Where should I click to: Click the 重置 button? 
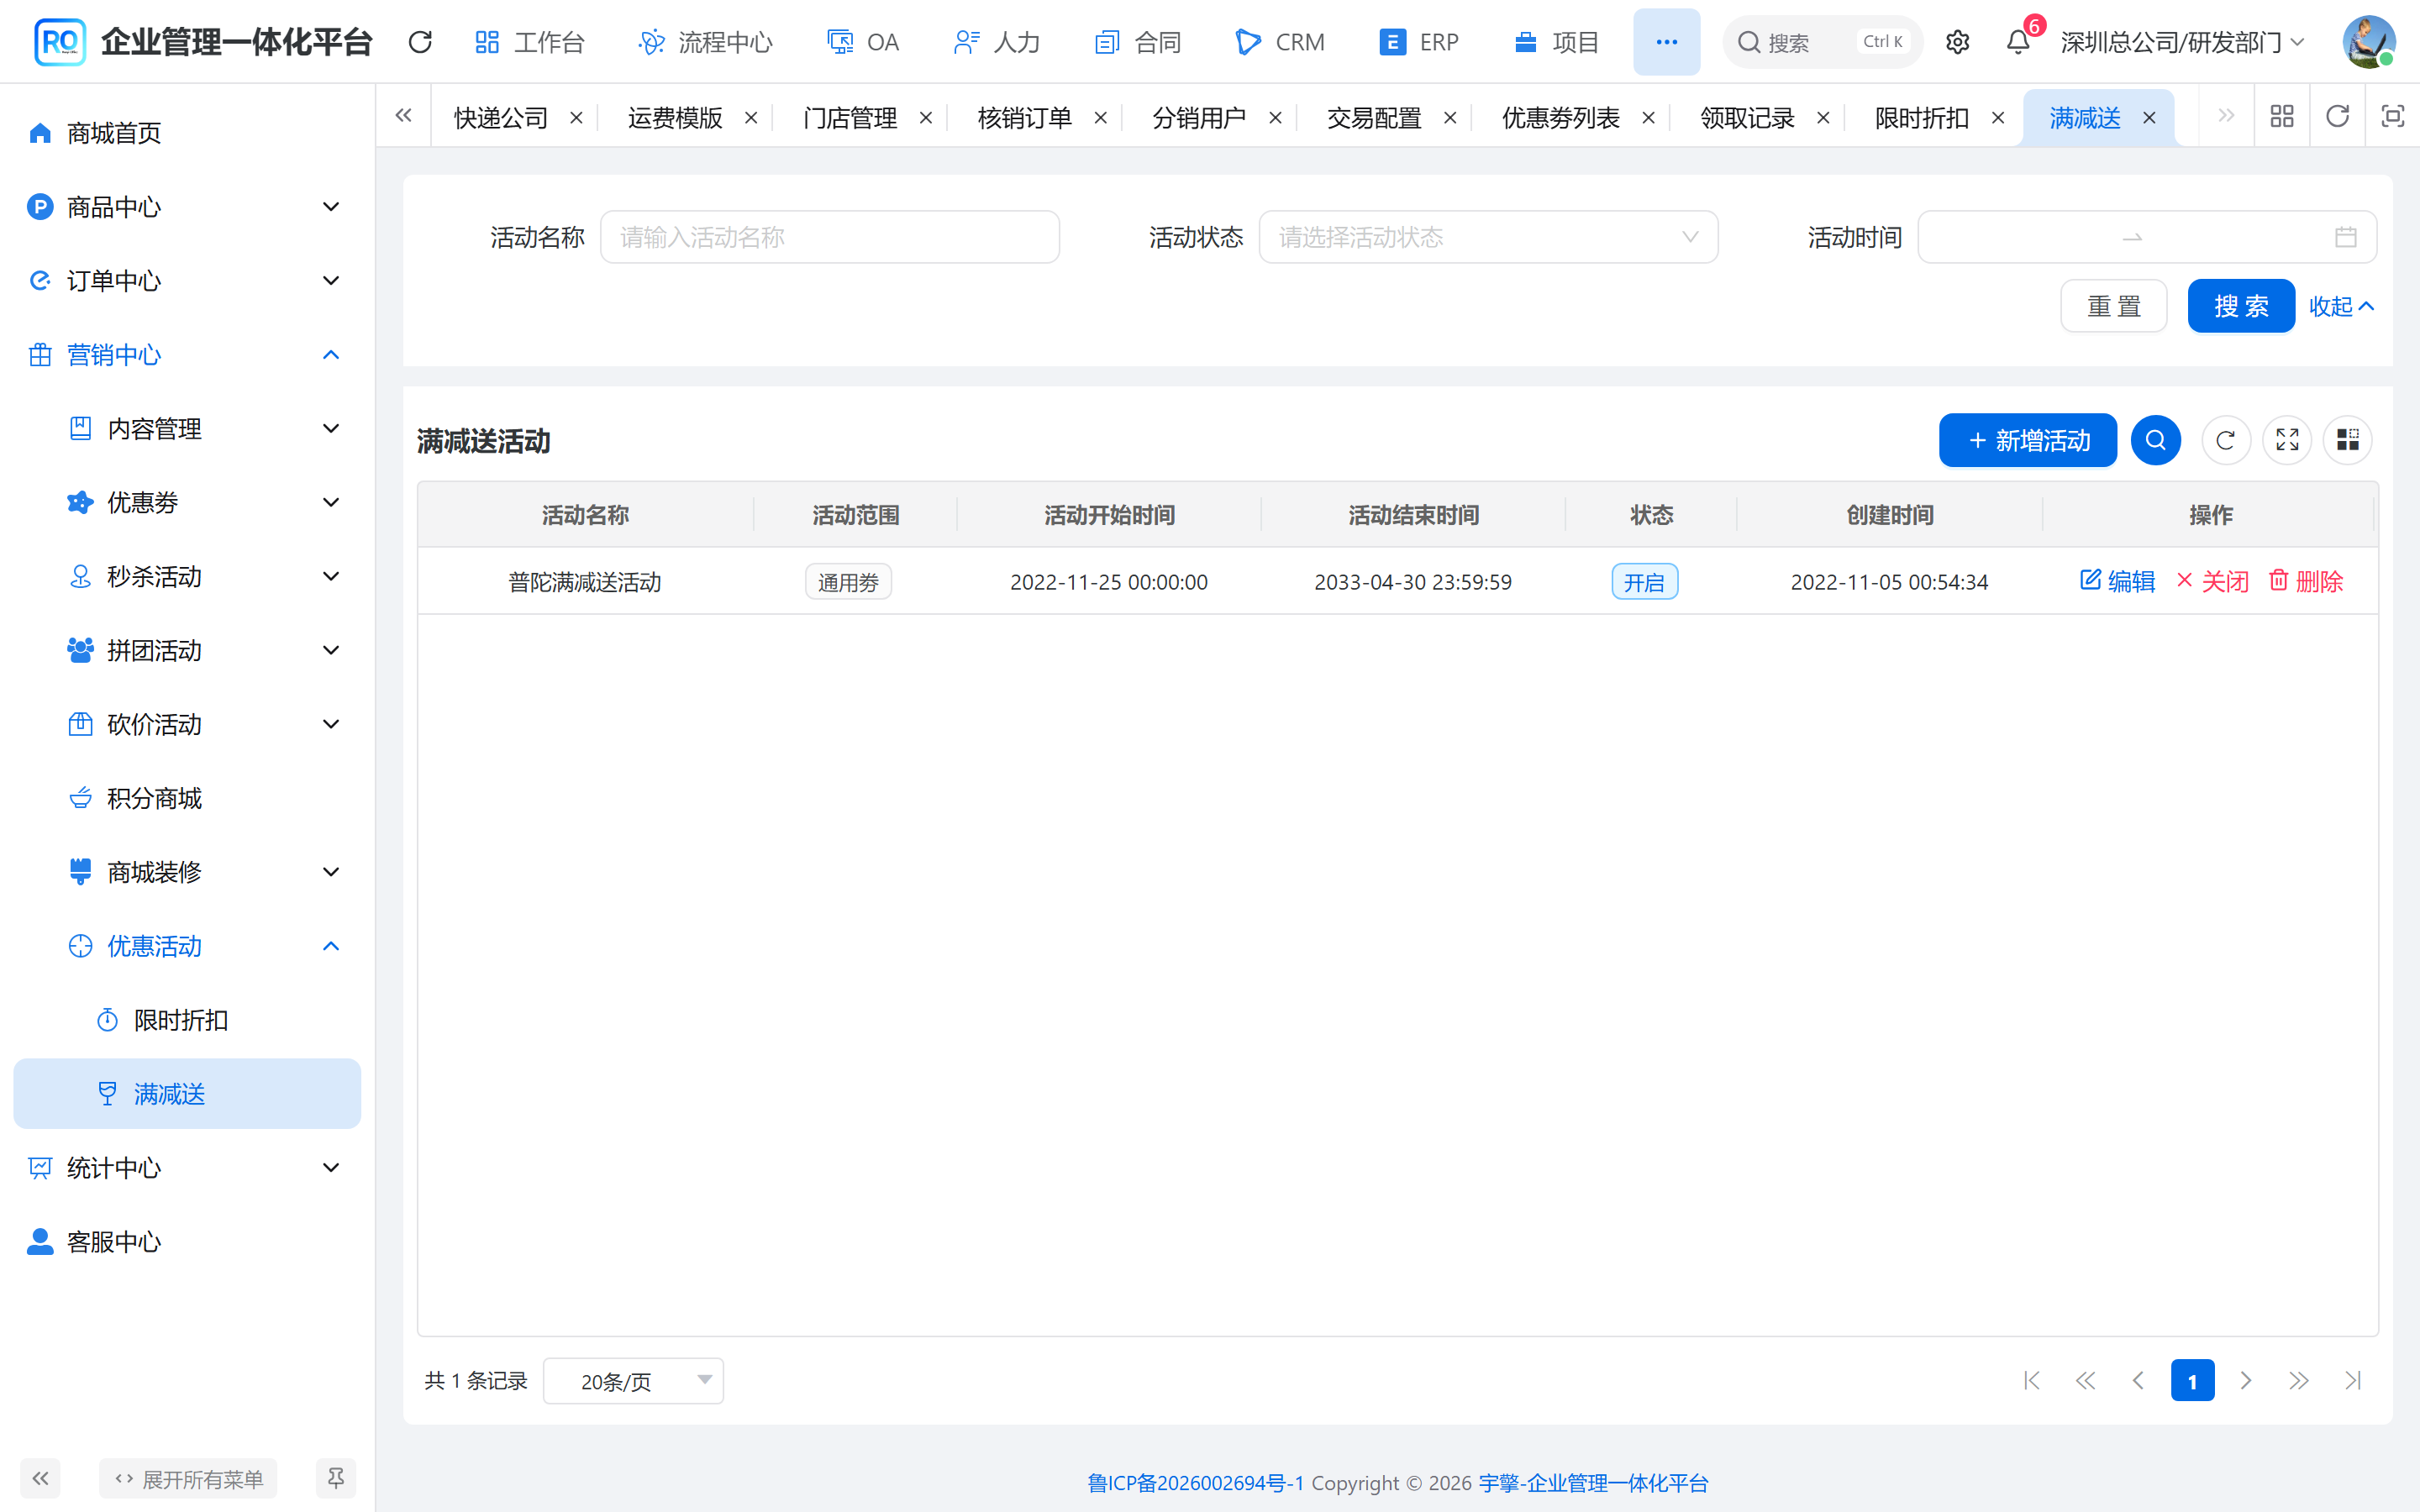point(2113,306)
